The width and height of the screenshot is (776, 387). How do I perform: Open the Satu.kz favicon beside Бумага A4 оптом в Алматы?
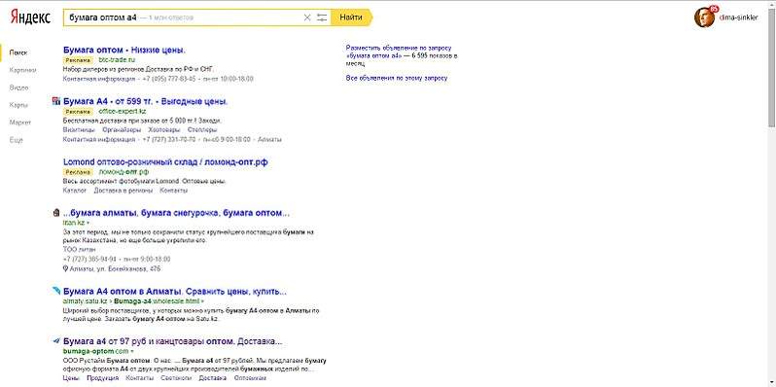click(56, 291)
